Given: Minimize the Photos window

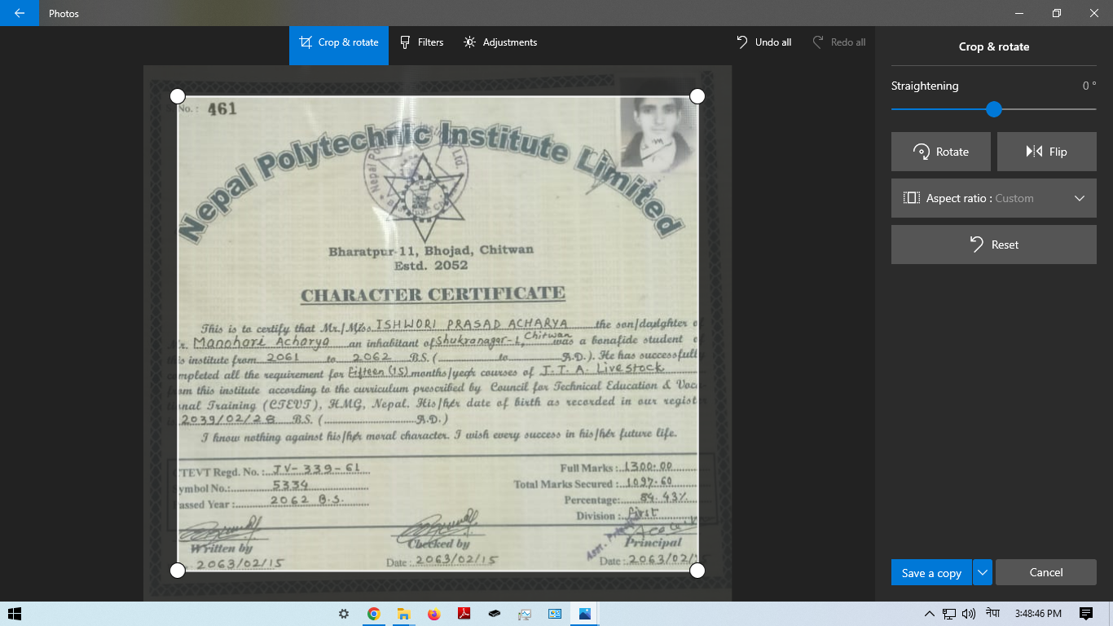Looking at the screenshot, I should [1019, 13].
